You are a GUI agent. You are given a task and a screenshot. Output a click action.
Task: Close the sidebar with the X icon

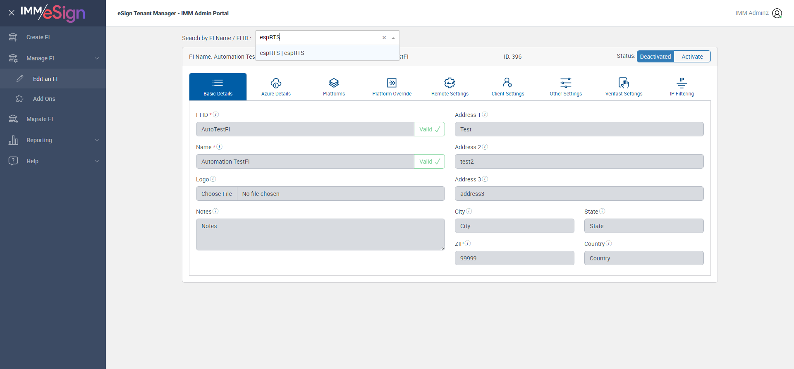click(x=12, y=13)
